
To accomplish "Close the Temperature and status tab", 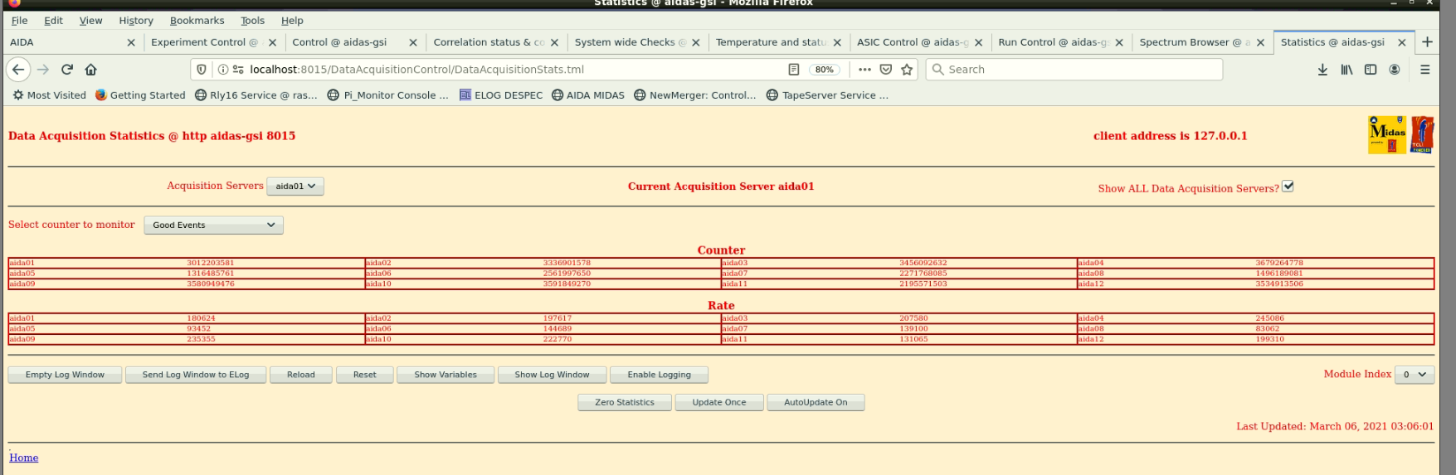I will coord(837,42).
